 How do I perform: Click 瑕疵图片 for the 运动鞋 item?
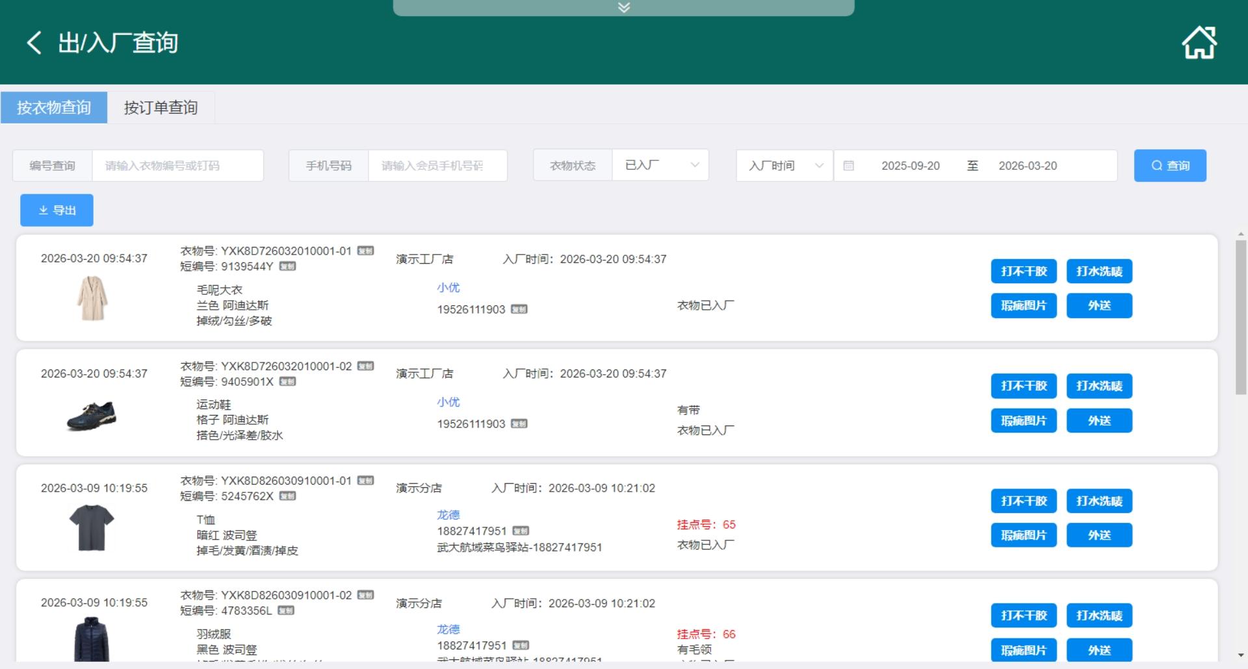[1023, 421]
